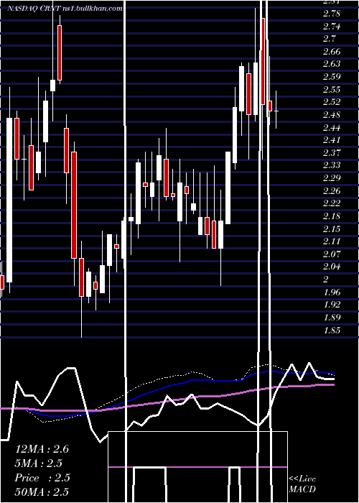Screen dimensions: 359x503
Task: Click the 2.07 price axis label
Action: click(x=332, y=254)
